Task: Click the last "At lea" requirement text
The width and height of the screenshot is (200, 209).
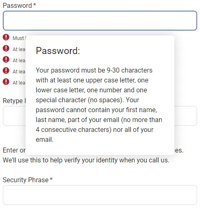Action: pos(19,83)
